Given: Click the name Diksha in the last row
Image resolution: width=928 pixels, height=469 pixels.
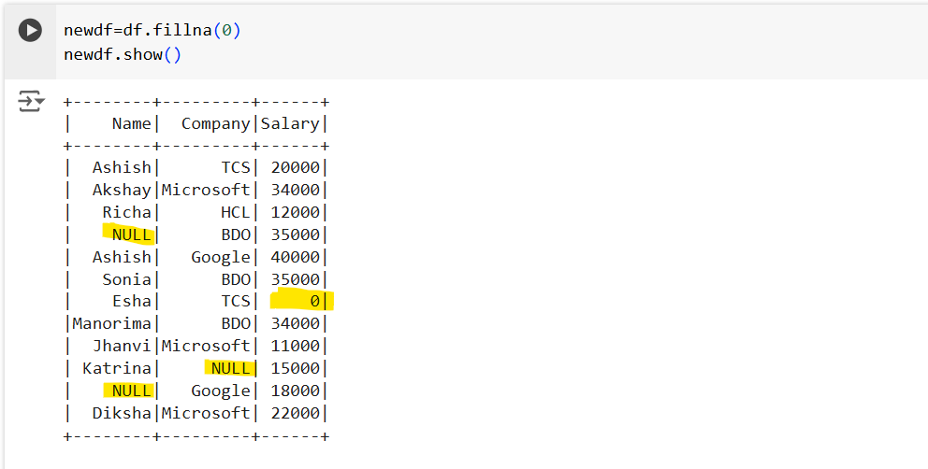Looking at the screenshot, I should pos(122,413).
